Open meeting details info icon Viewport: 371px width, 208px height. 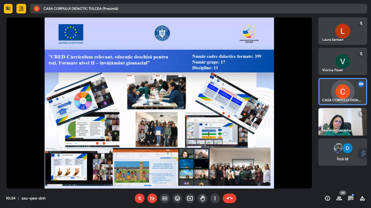click(328, 198)
